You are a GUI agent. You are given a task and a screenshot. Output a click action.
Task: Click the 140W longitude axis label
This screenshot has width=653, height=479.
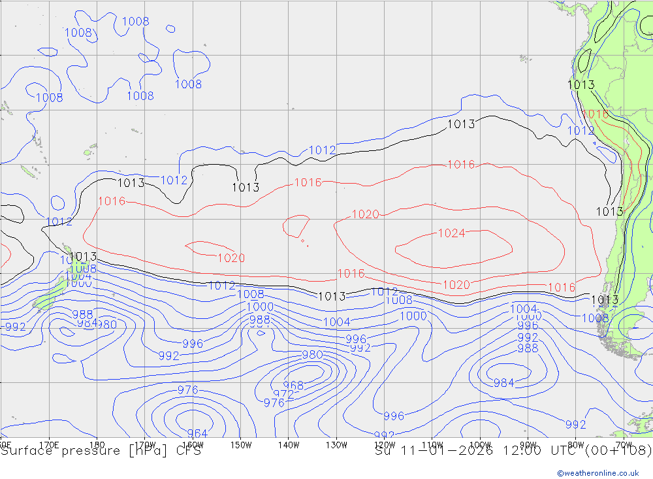tap(289, 445)
